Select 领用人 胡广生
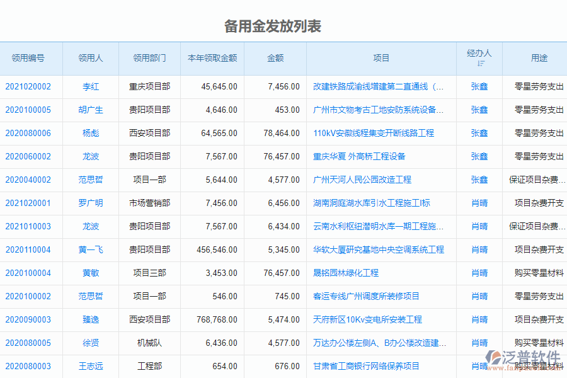 pyautogui.click(x=91, y=110)
